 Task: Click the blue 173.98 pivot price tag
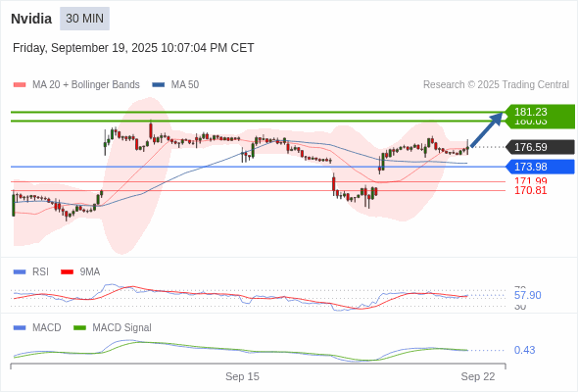click(x=539, y=167)
